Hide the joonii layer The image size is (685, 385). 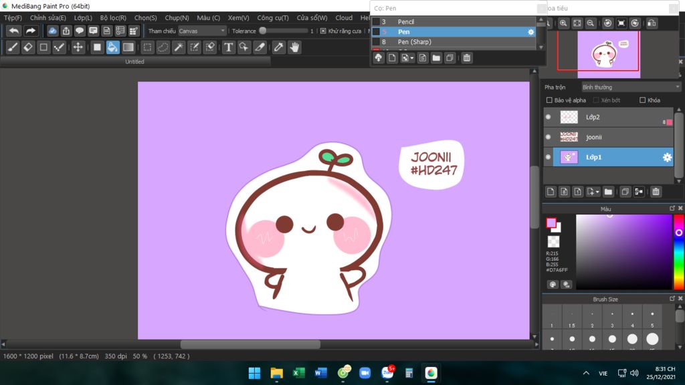[549, 137]
